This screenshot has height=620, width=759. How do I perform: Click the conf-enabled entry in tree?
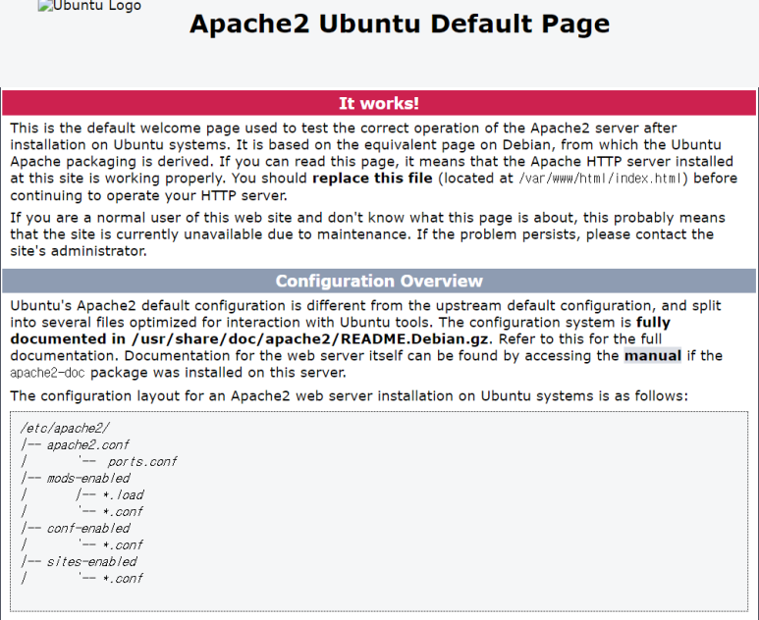[x=88, y=529]
